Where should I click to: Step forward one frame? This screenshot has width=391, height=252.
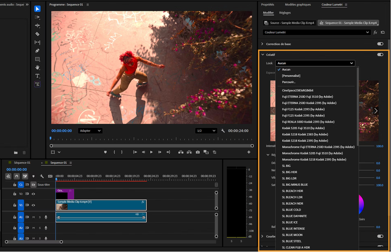(160, 152)
